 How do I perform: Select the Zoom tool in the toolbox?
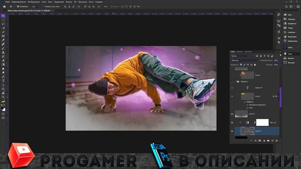3,97
